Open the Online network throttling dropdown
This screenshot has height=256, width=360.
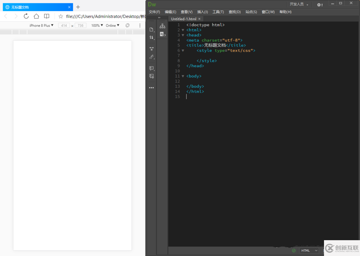pos(112,26)
